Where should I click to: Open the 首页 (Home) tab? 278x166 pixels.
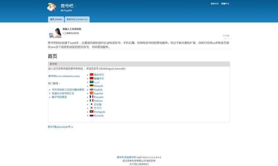[x=56, y=19]
